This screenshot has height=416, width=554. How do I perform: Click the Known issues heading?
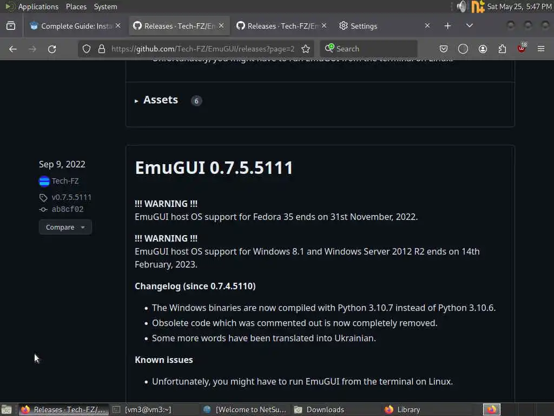[x=164, y=360]
